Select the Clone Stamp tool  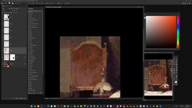(176, 67)
